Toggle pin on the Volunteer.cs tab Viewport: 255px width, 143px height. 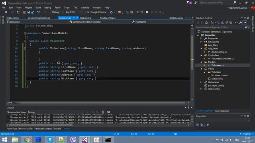(x=74, y=18)
